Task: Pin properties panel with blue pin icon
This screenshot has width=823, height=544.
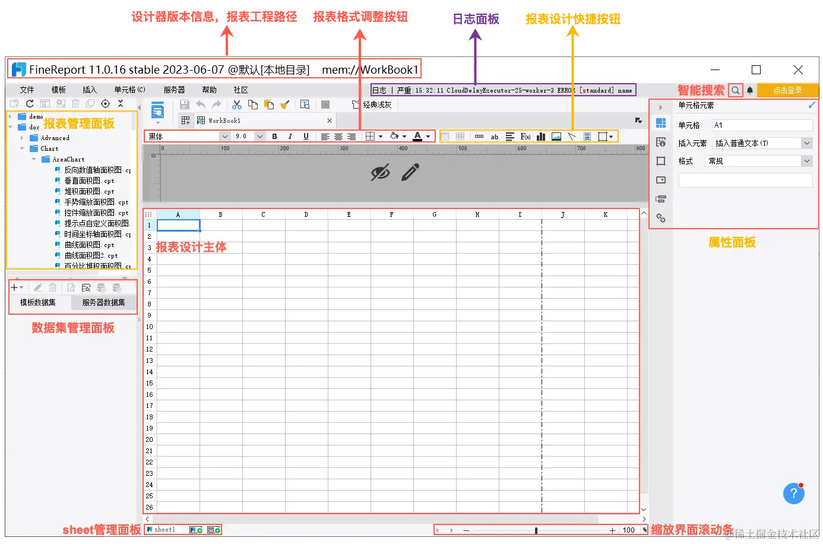Action: (812, 105)
